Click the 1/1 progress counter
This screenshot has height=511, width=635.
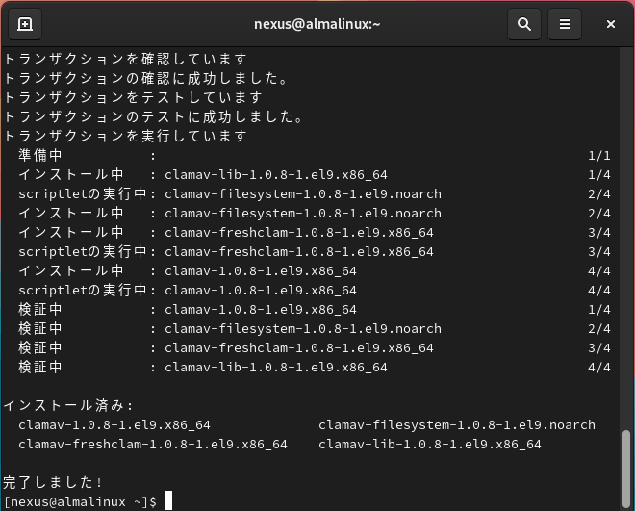(598, 155)
